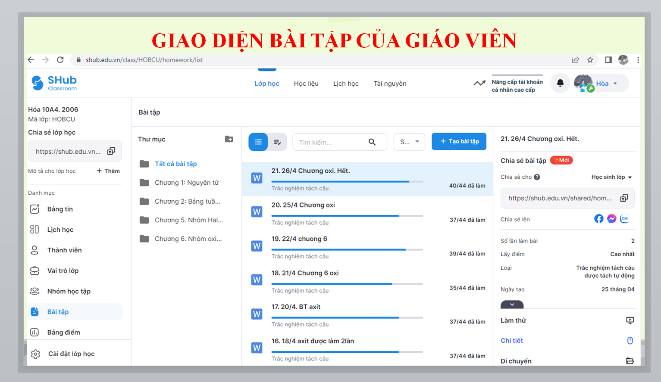Switch to list view toggle
The image size is (661, 382).
(x=258, y=142)
